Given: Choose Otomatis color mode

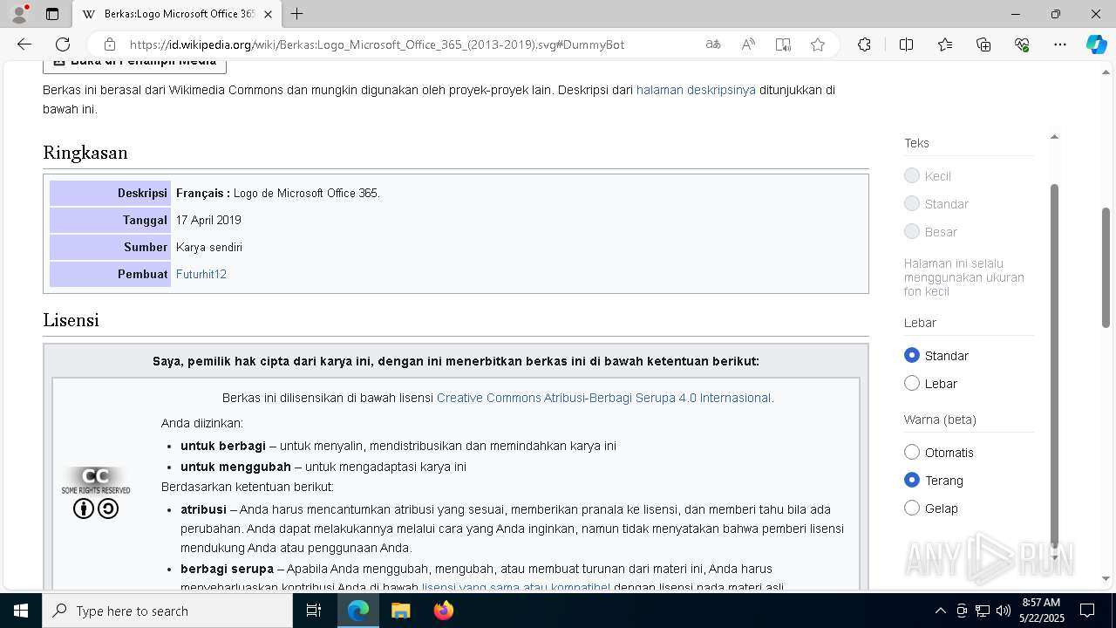Looking at the screenshot, I should [x=912, y=453].
